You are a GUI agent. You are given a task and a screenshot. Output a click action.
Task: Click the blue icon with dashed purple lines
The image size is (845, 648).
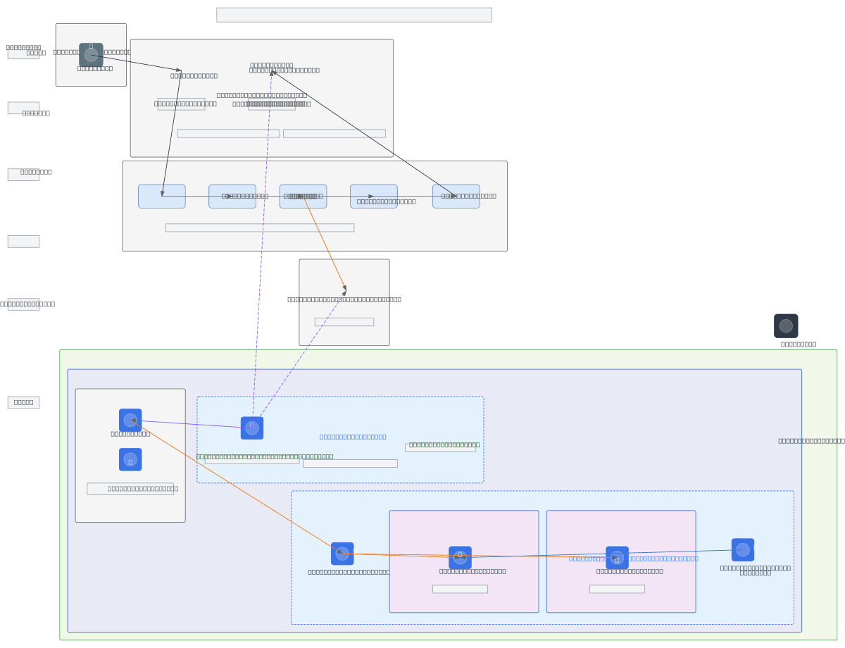coord(252,428)
